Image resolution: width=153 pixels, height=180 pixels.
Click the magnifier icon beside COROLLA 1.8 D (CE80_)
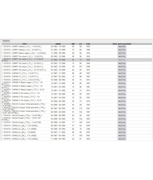(x=2, y=126)
